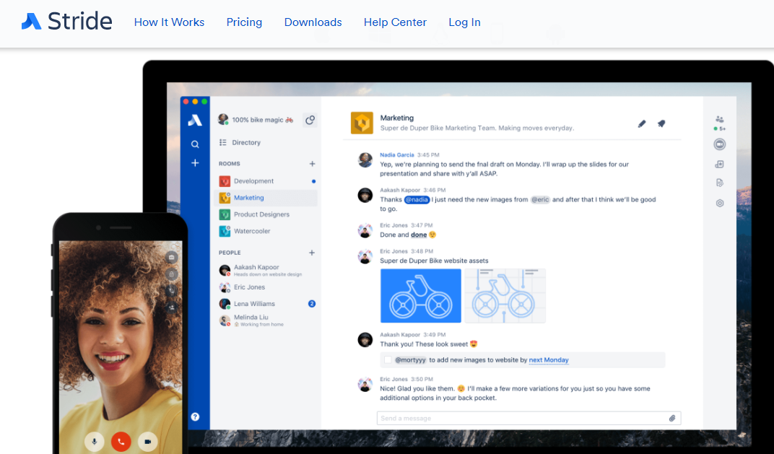Click the Atlassian logo in blue sidebar

195,120
